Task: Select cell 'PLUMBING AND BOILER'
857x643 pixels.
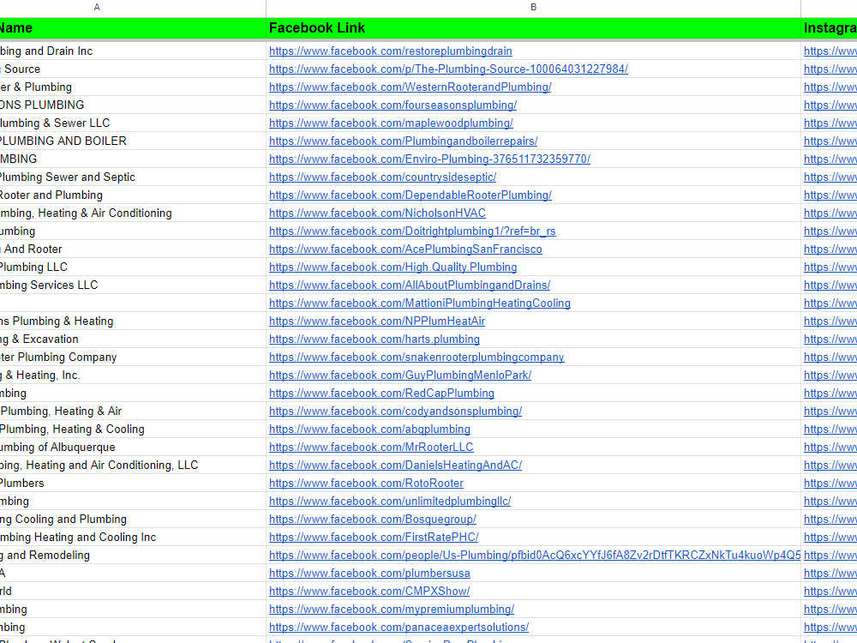Action: coord(133,141)
